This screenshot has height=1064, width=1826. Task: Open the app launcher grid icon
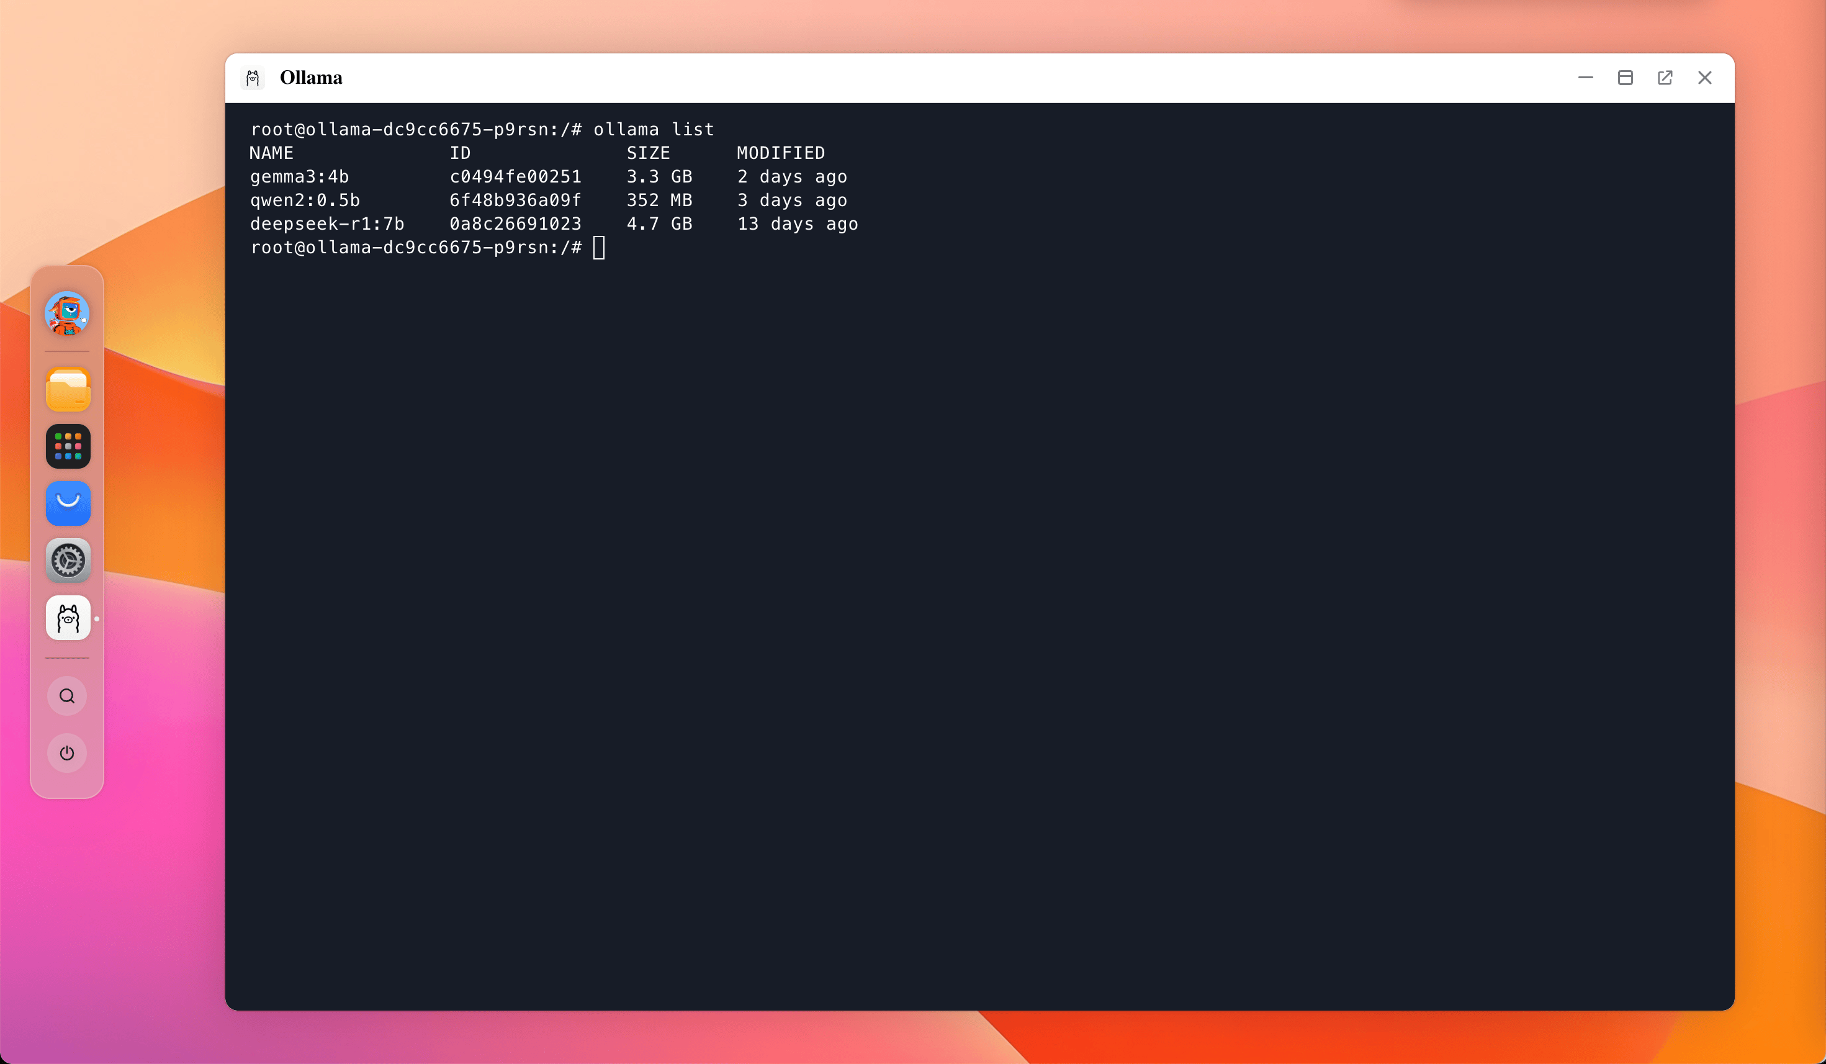(68, 446)
